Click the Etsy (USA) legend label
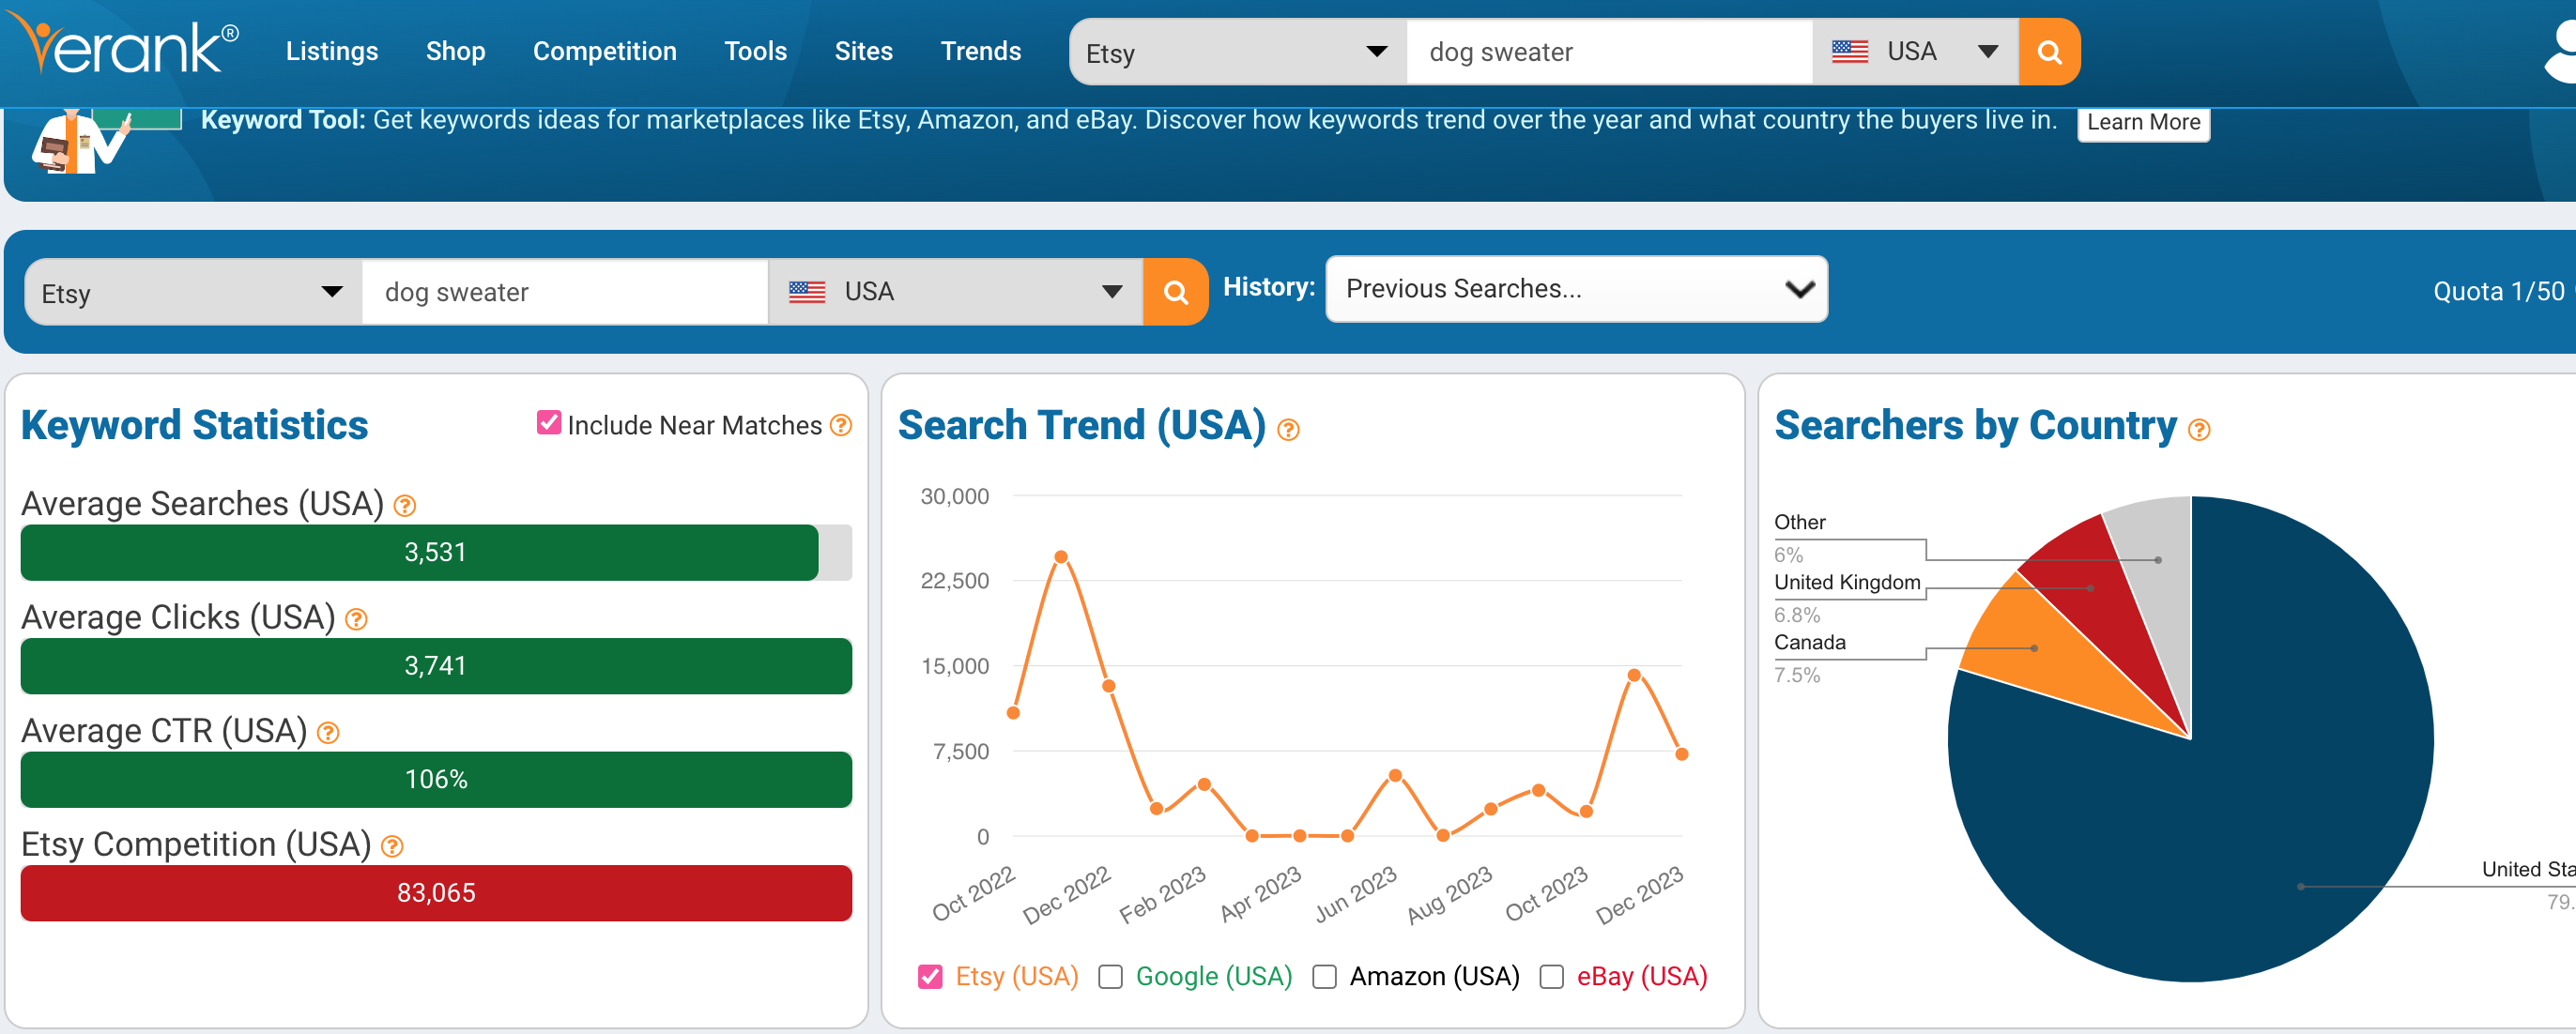Screen dimensions: 2576x1034 [x=1016, y=976]
